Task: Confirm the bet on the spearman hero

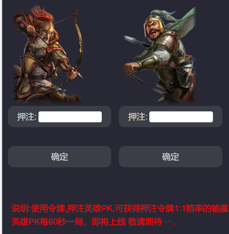Action: [x=171, y=157]
